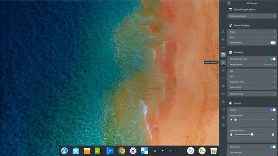
Task: Open the VPN row chevron
Action: coord(274,77)
